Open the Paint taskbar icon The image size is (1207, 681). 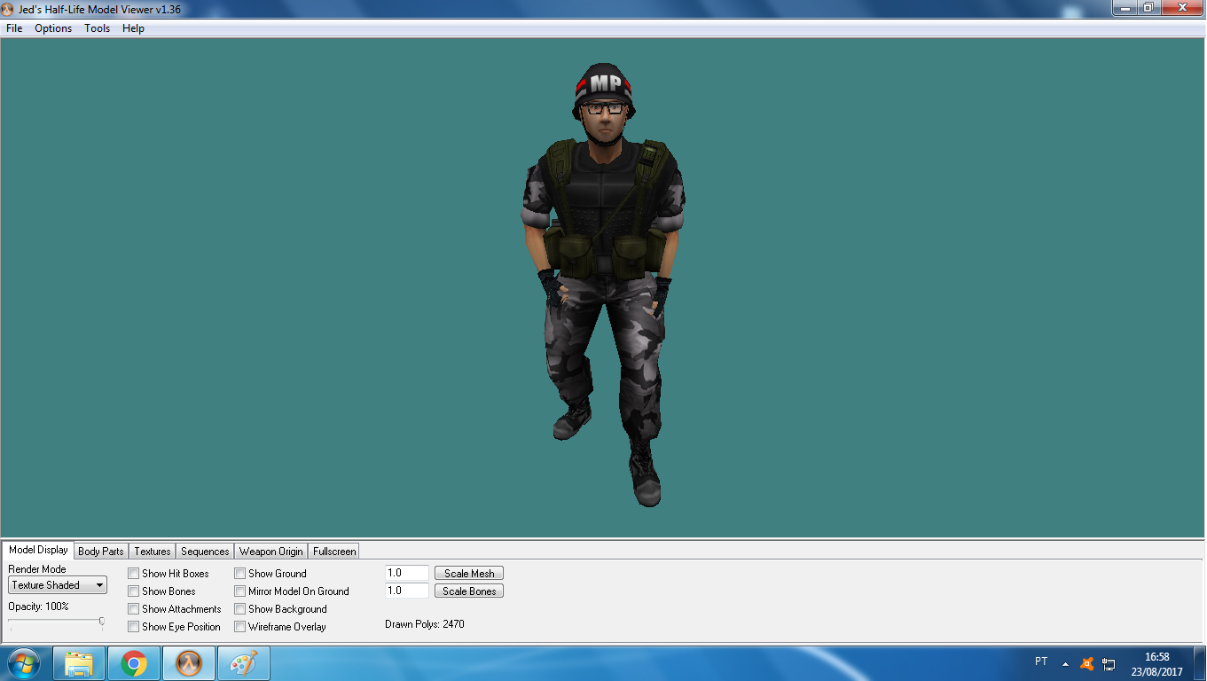[243, 663]
